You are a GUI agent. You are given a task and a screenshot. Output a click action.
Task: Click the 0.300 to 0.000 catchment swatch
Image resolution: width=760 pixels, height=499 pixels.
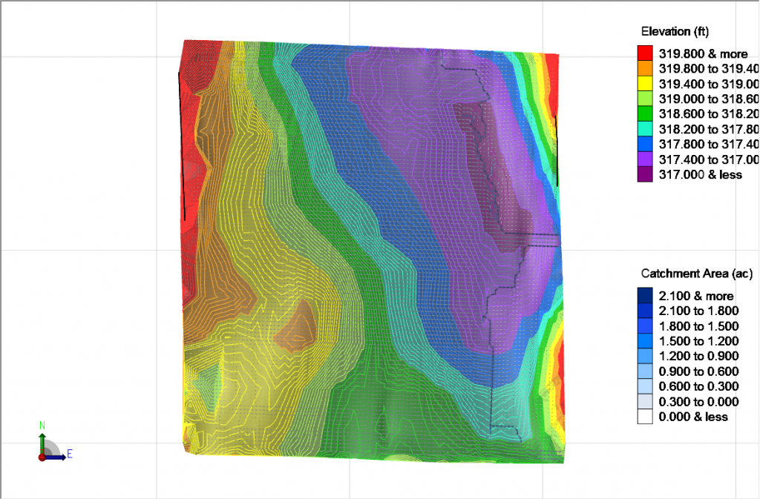pyautogui.click(x=645, y=401)
